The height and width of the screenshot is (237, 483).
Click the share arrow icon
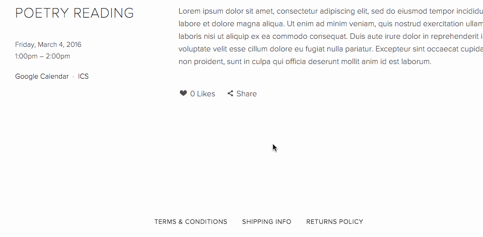[230, 93]
